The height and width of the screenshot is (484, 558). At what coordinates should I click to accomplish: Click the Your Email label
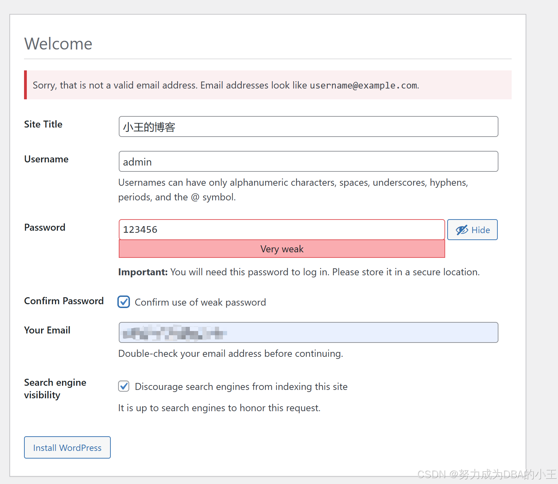[x=47, y=330]
